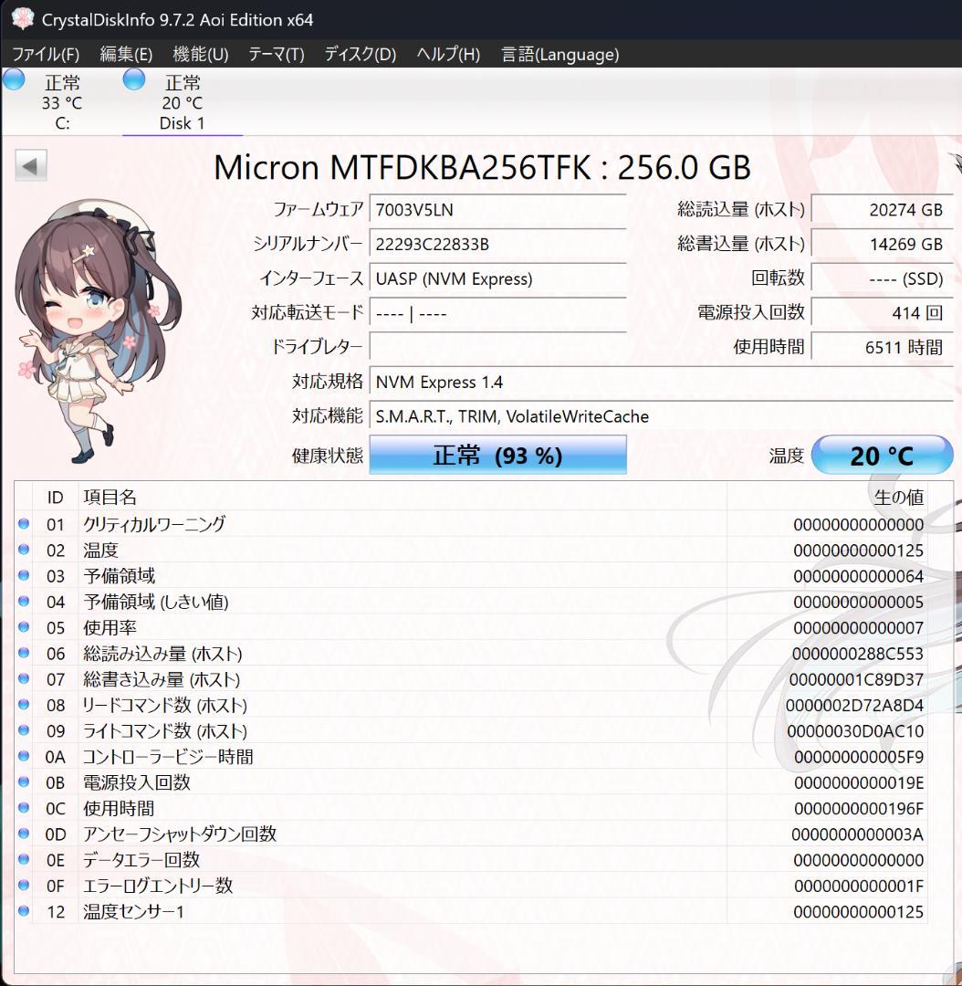
Task: Select the C: drive health status orb
Action: [x=13, y=79]
